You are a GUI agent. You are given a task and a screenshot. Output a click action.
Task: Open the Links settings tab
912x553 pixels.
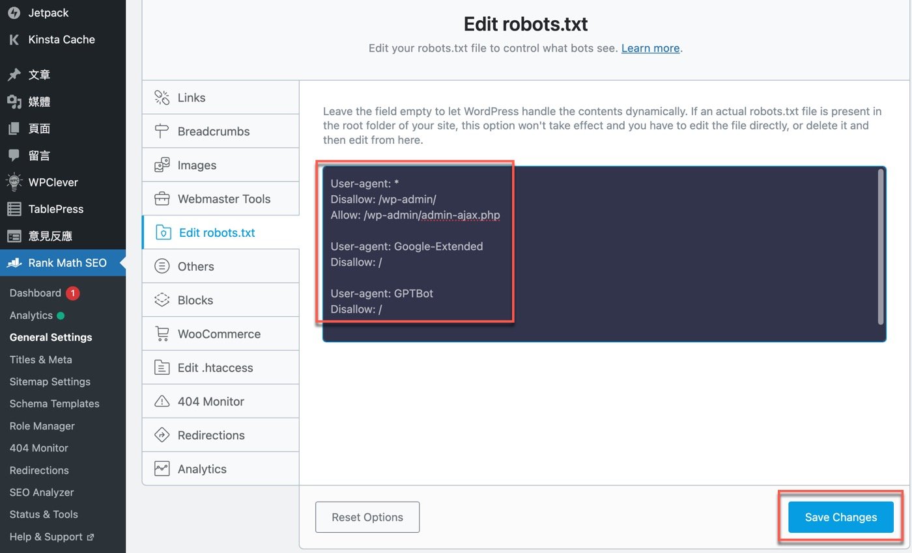221,98
